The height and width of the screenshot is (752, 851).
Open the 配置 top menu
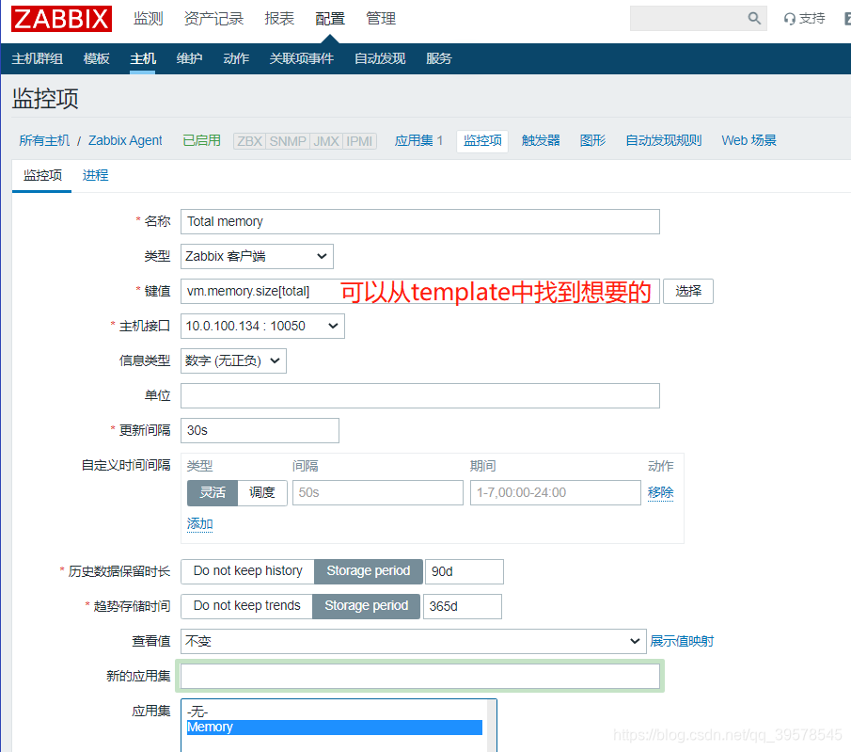click(330, 19)
